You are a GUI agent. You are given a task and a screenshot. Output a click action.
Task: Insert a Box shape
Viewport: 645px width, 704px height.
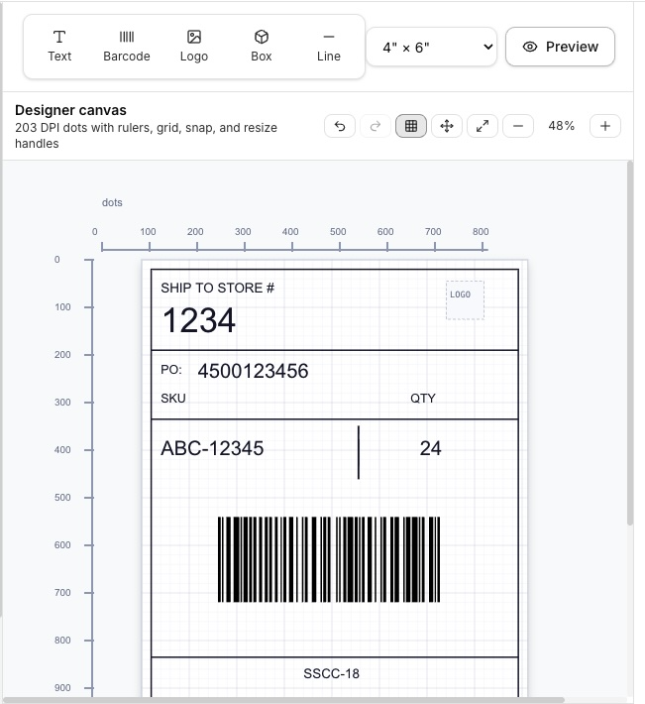(261, 47)
